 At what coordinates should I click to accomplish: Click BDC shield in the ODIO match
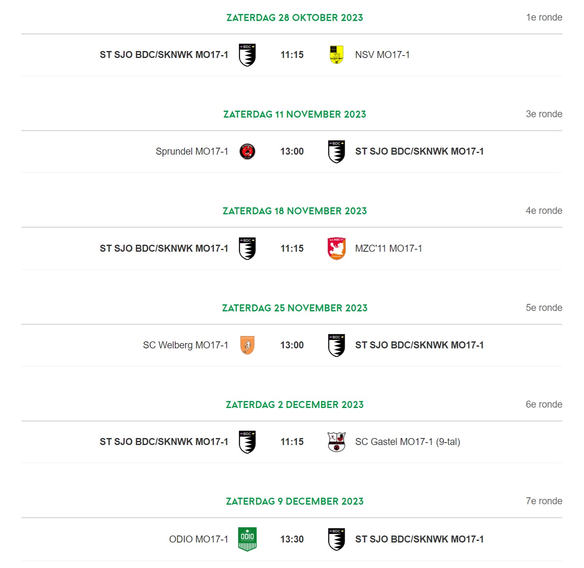pyautogui.click(x=336, y=539)
